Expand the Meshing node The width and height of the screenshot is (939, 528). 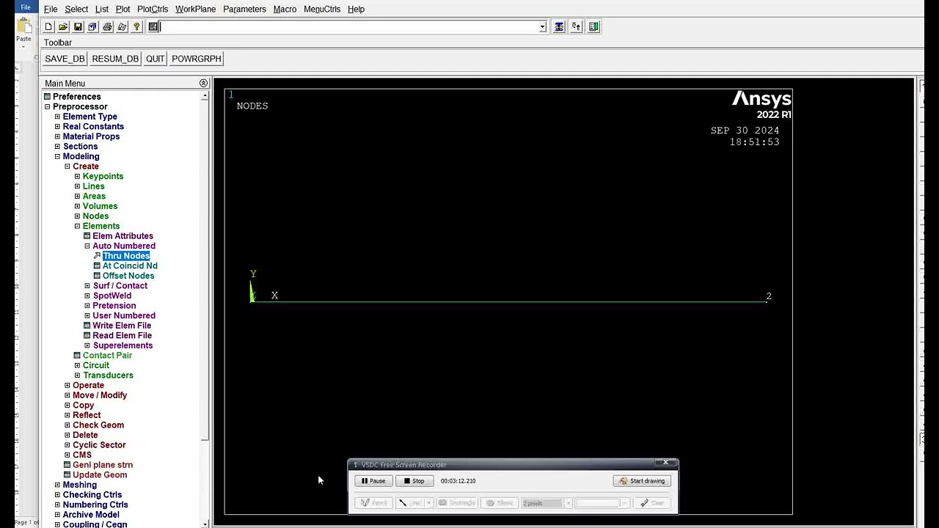[x=57, y=485]
